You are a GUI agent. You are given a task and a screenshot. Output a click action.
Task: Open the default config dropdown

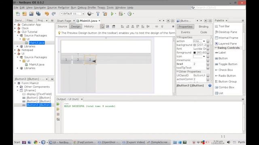[x=83, y=14]
